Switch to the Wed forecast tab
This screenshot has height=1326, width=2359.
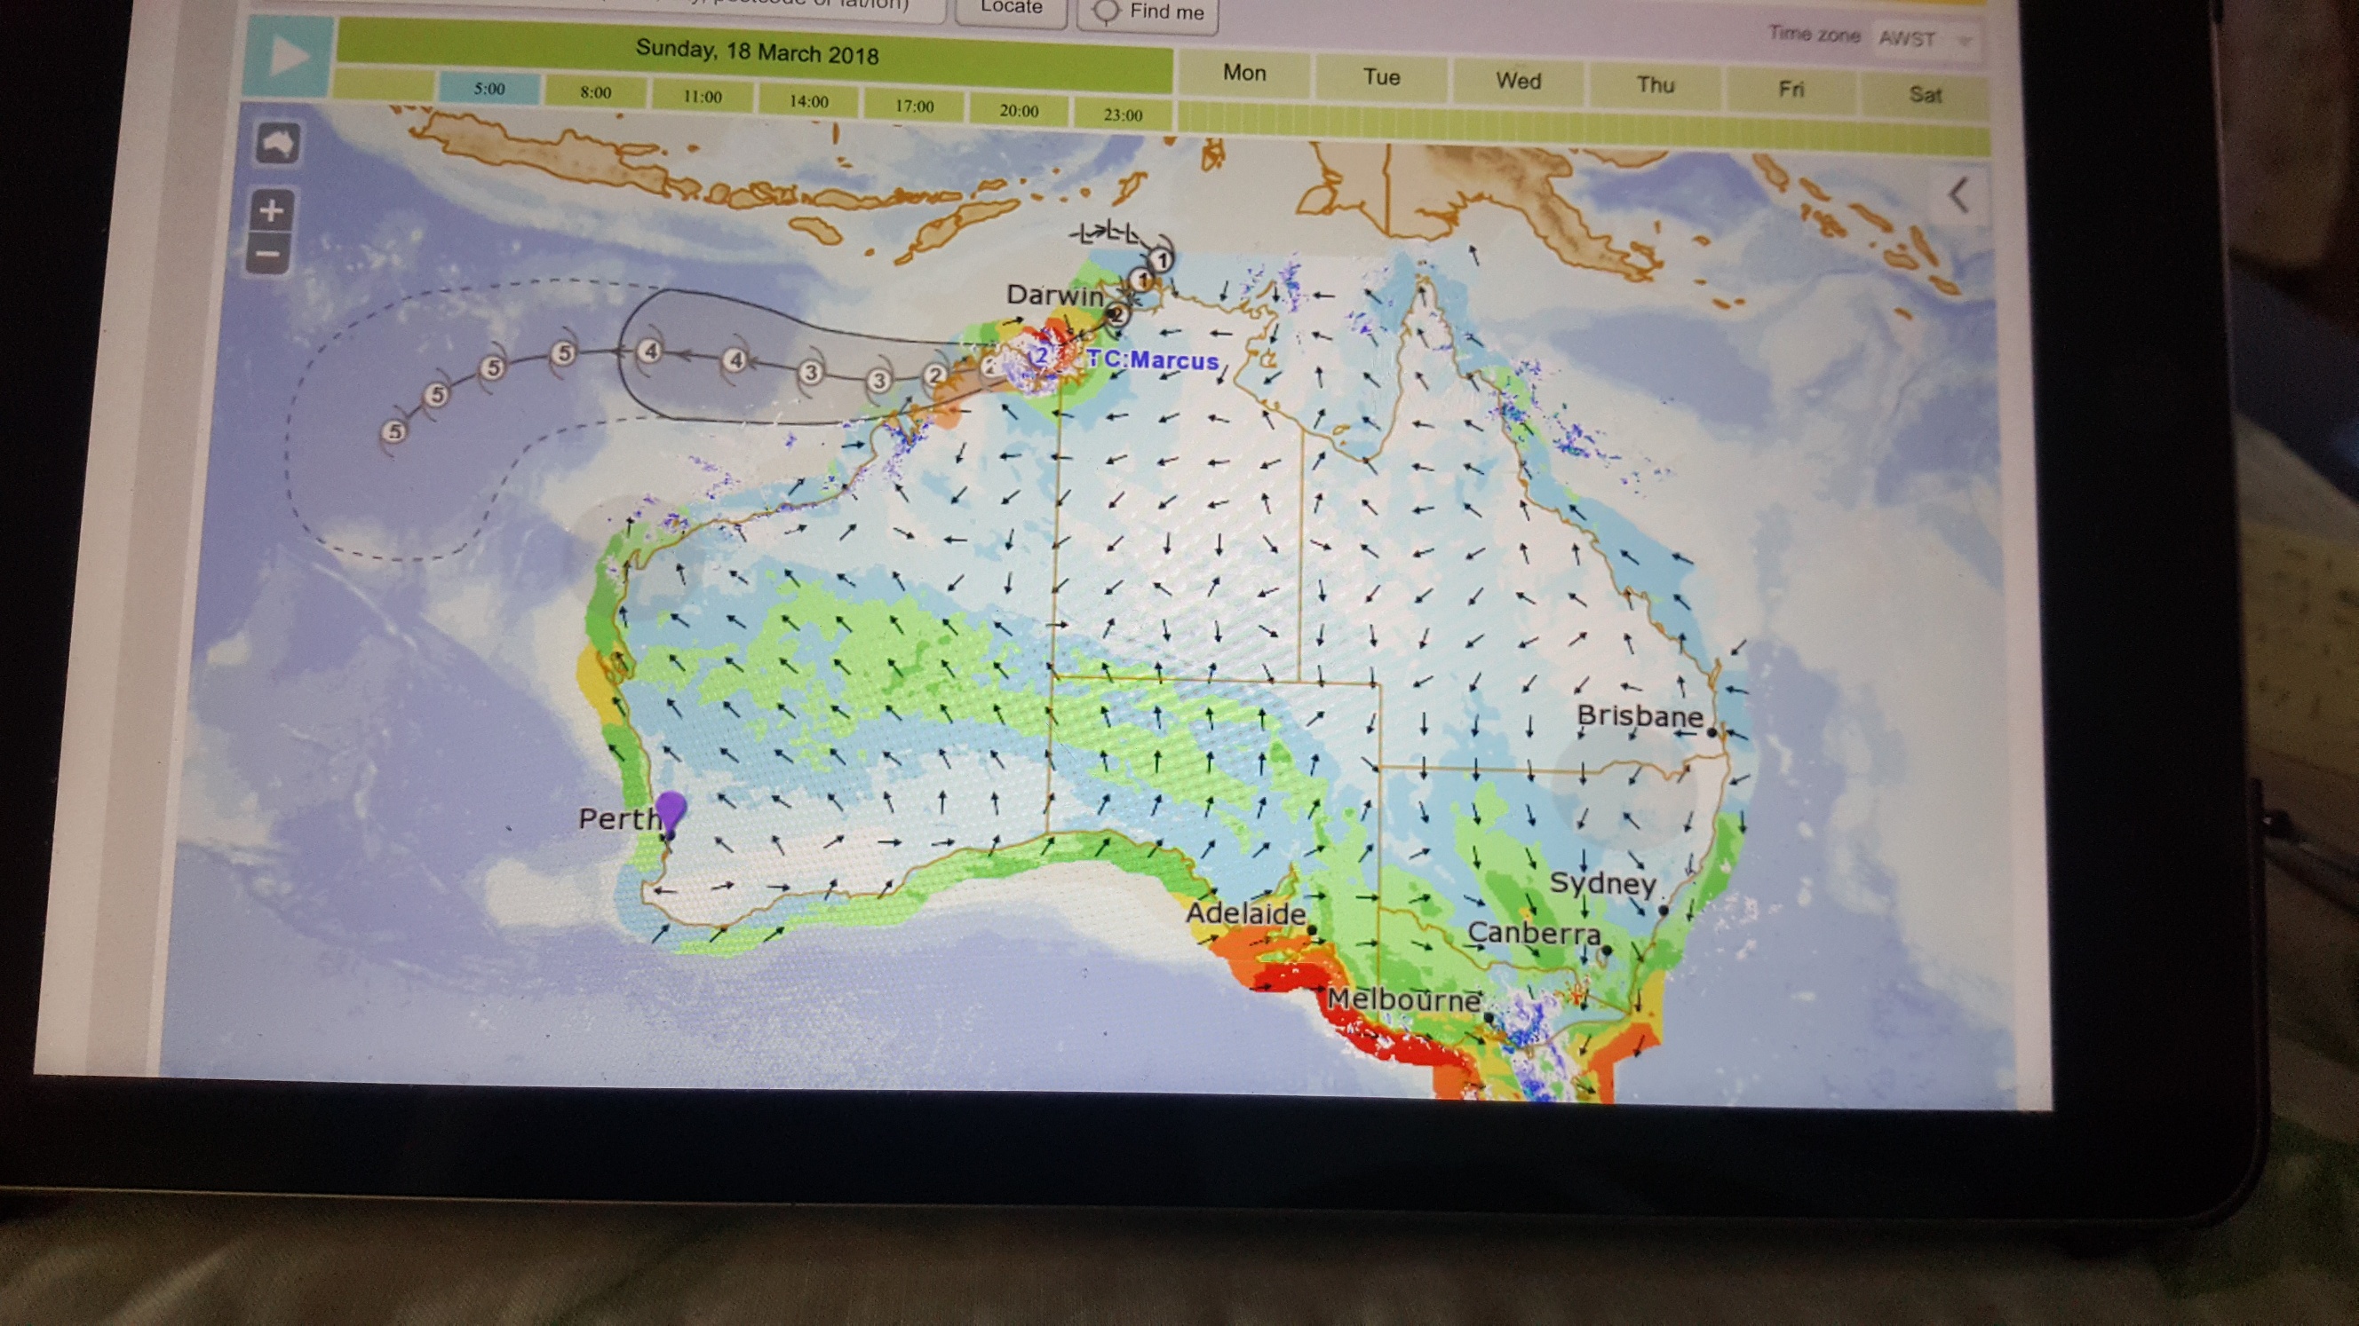point(1518,82)
